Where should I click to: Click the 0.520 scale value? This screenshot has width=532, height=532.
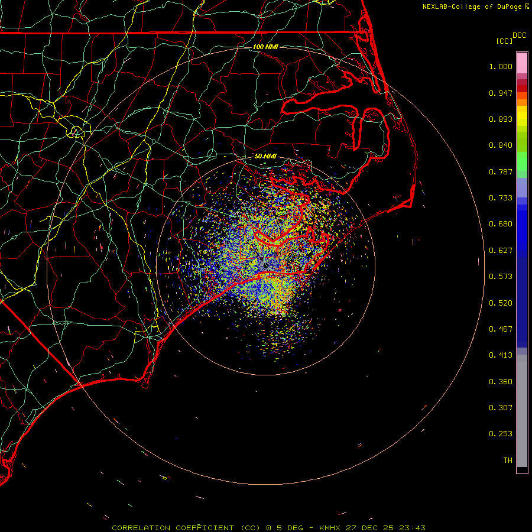pos(501,303)
